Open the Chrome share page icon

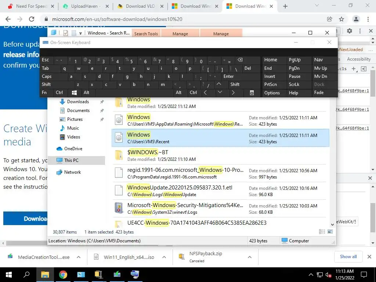point(330,19)
